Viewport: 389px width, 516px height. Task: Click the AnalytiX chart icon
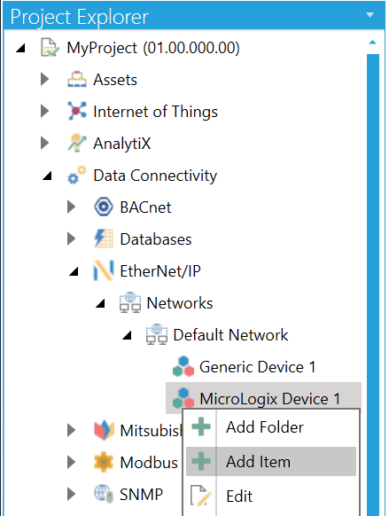77,143
